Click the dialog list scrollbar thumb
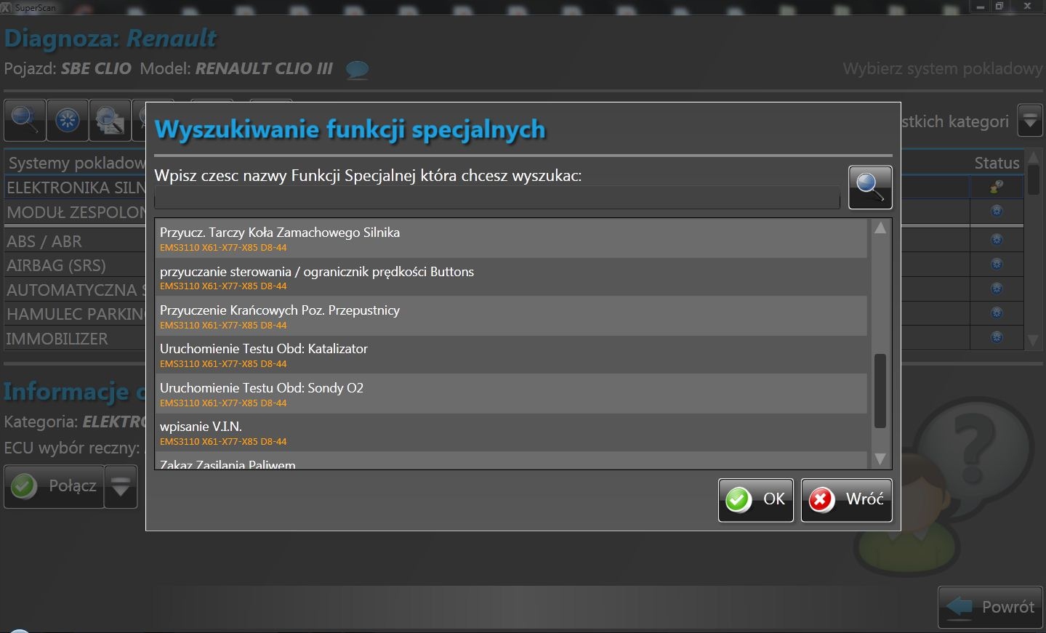The width and height of the screenshot is (1046, 633). coord(880,391)
